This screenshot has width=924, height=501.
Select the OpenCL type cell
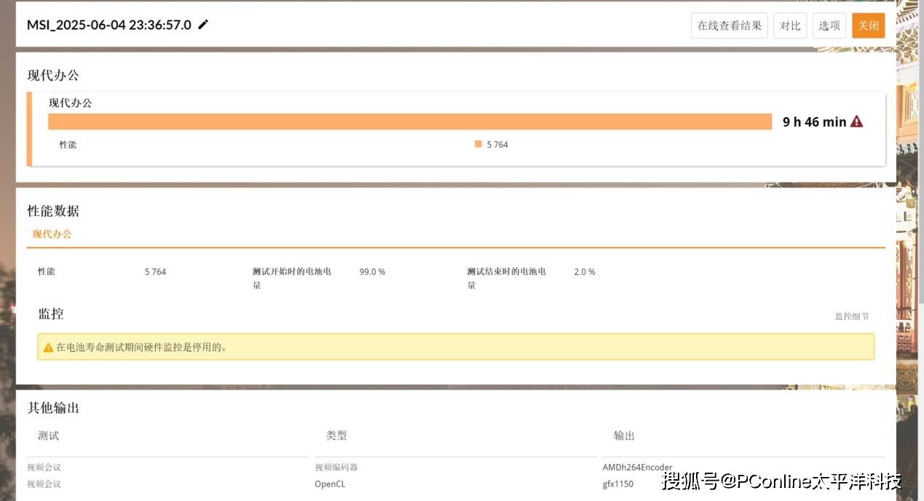tap(330, 484)
